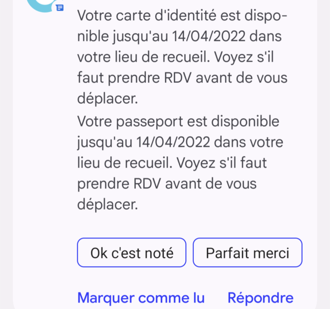Open the "Répondre" reply action
This screenshot has width=330, height=309.
(x=261, y=298)
